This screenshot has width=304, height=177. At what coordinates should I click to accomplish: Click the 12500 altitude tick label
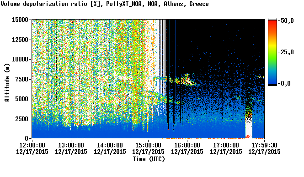(20, 40)
